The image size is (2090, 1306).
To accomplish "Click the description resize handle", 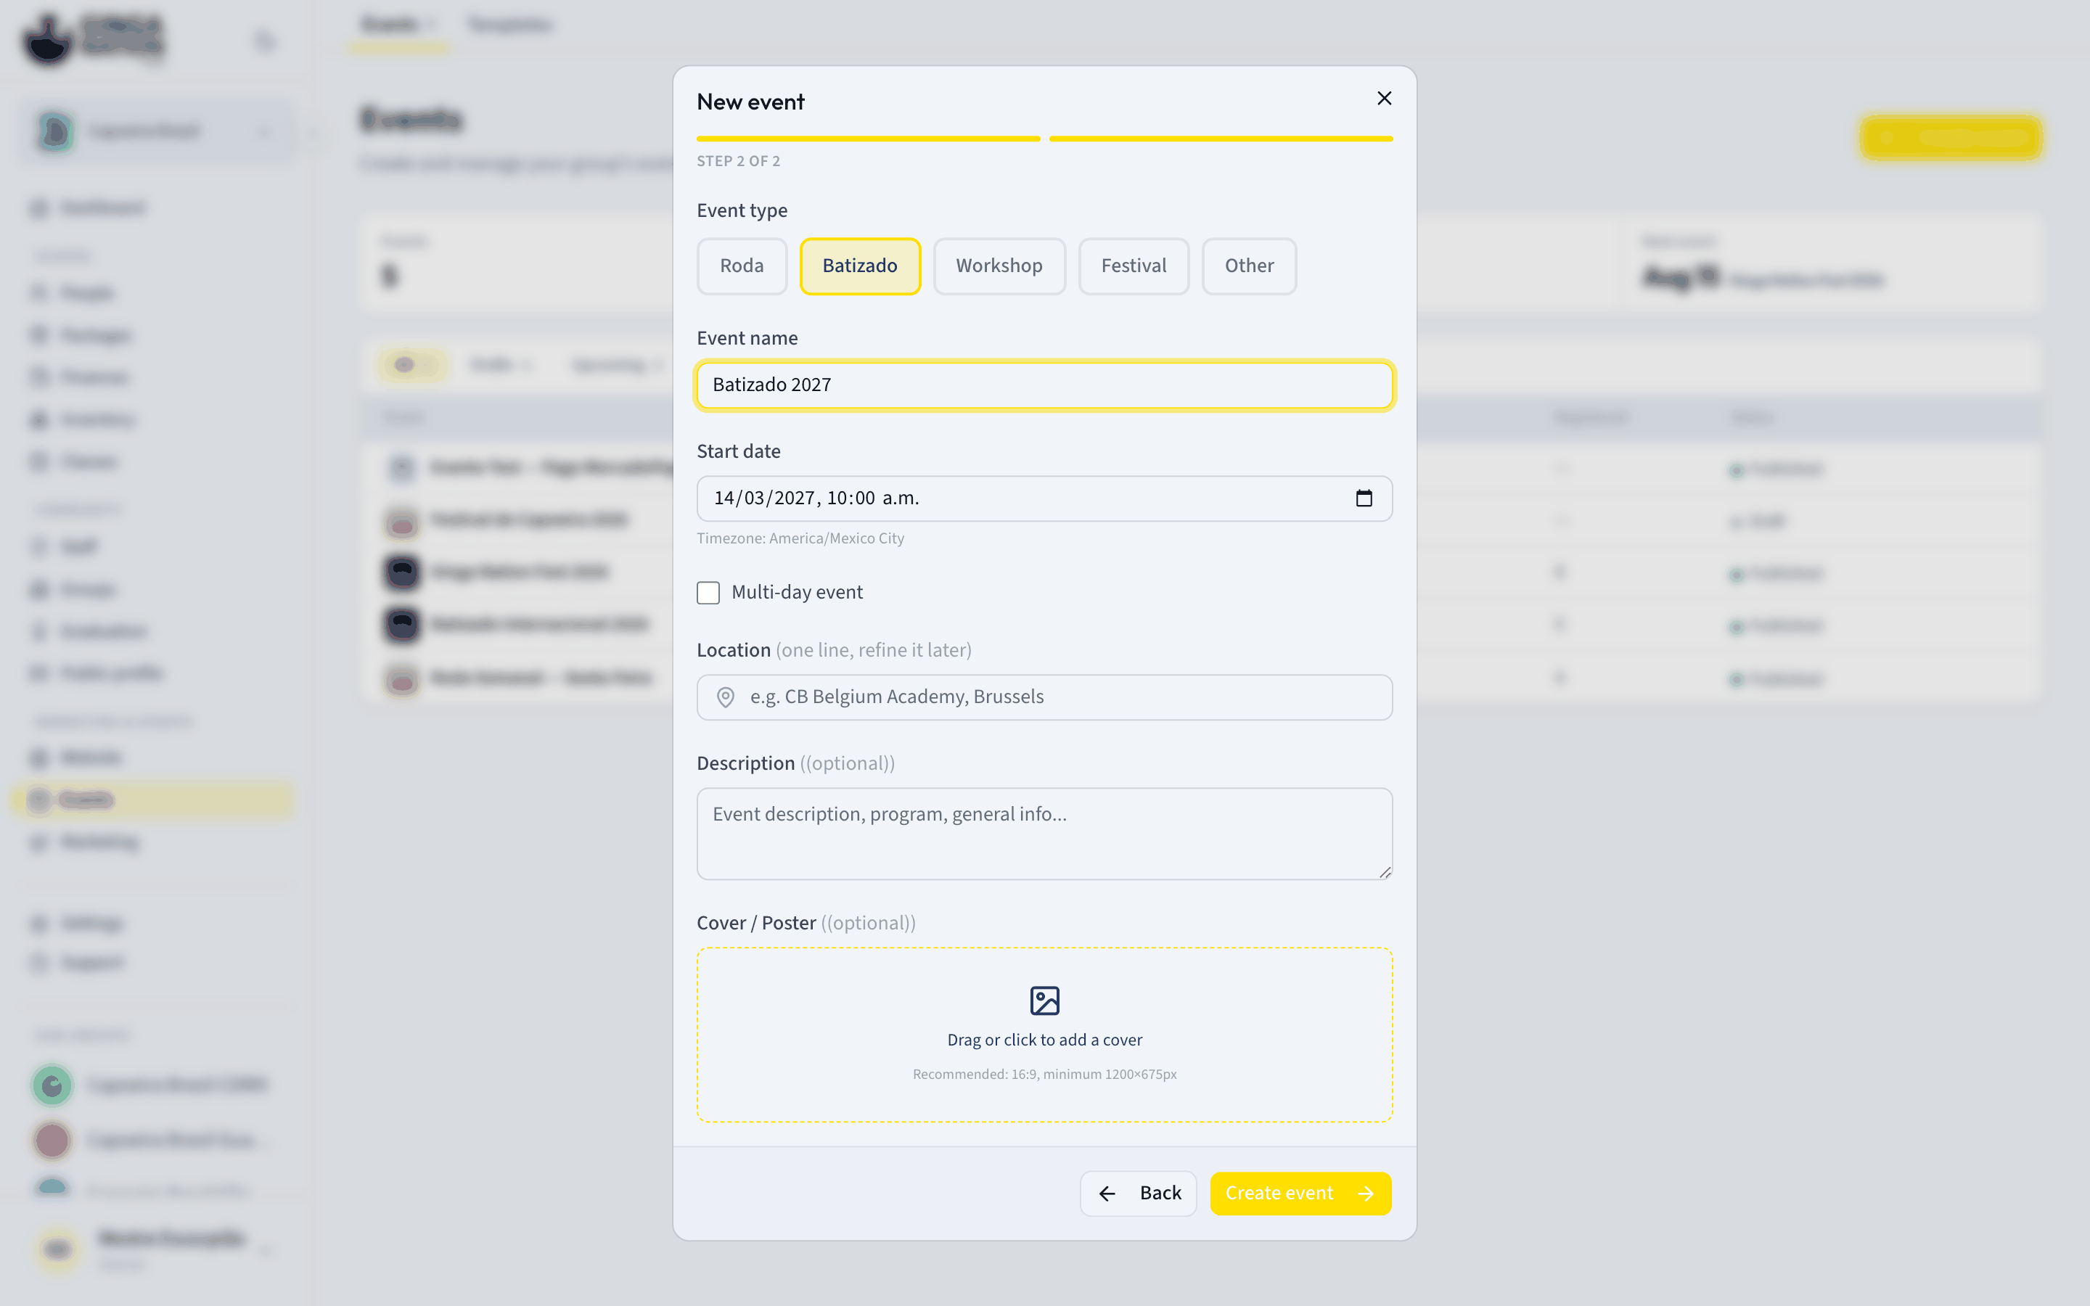I will (1385, 872).
